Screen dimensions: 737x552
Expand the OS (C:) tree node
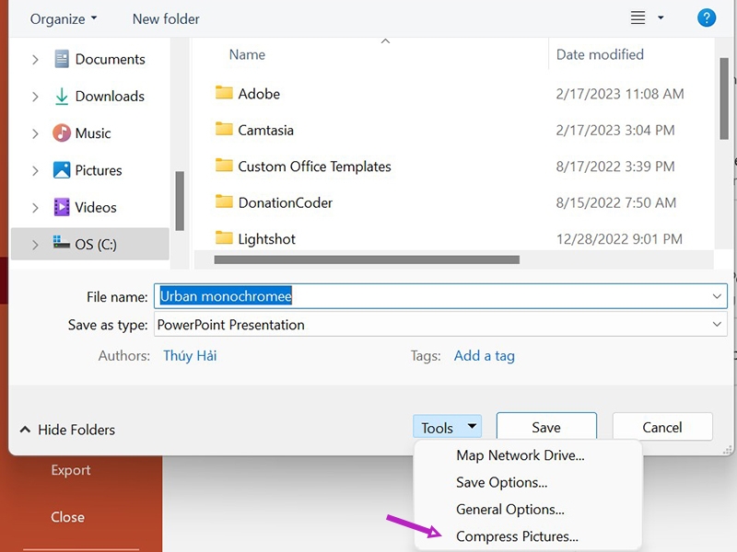click(35, 245)
